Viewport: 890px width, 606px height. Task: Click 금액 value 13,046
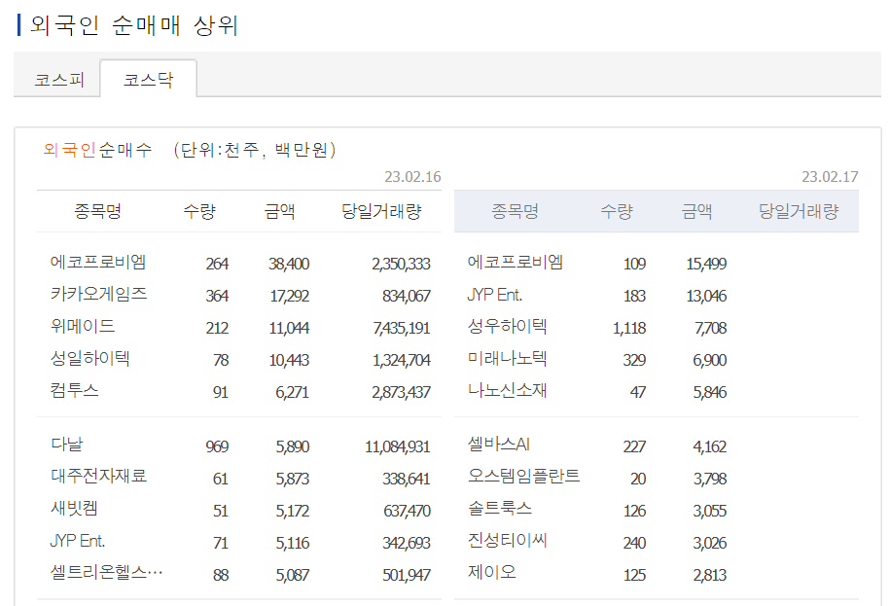click(x=707, y=296)
